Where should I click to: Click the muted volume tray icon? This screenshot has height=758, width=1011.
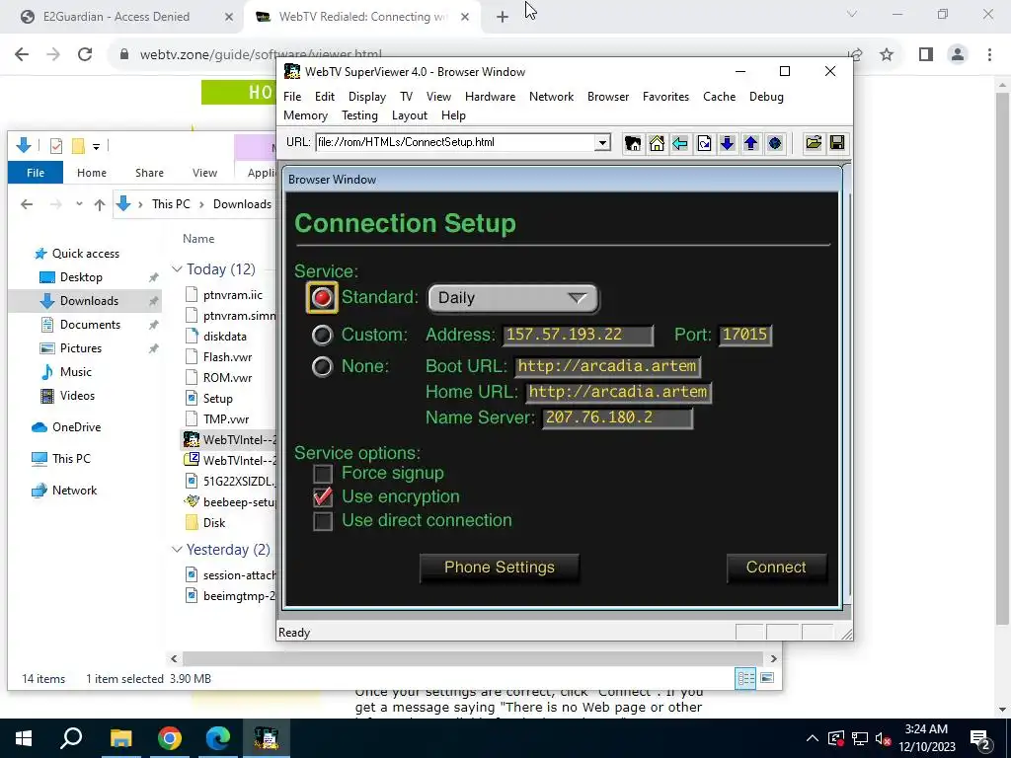coord(883,739)
